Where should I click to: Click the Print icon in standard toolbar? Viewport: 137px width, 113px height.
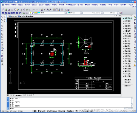pos(12,10)
